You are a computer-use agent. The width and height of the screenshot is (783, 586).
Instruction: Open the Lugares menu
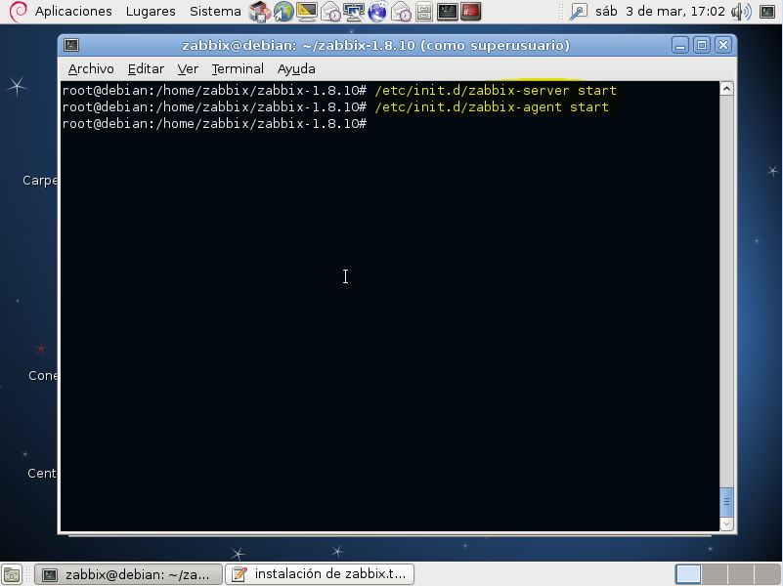pyautogui.click(x=151, y=12)
